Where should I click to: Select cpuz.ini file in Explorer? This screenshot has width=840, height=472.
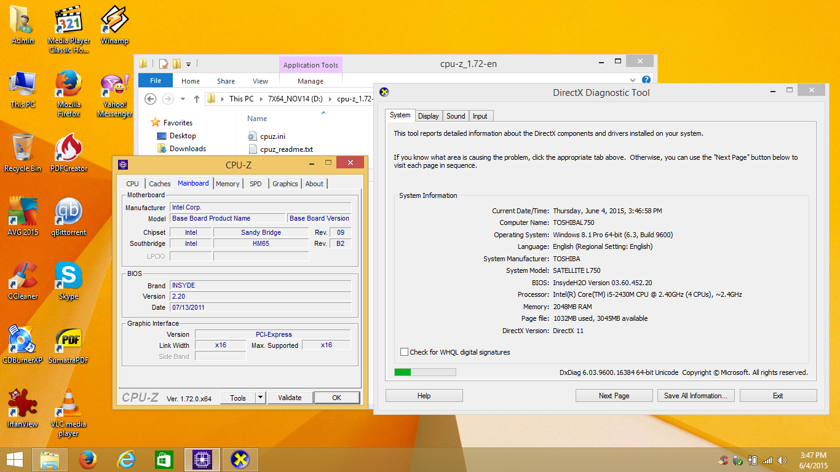click(267, 136)
